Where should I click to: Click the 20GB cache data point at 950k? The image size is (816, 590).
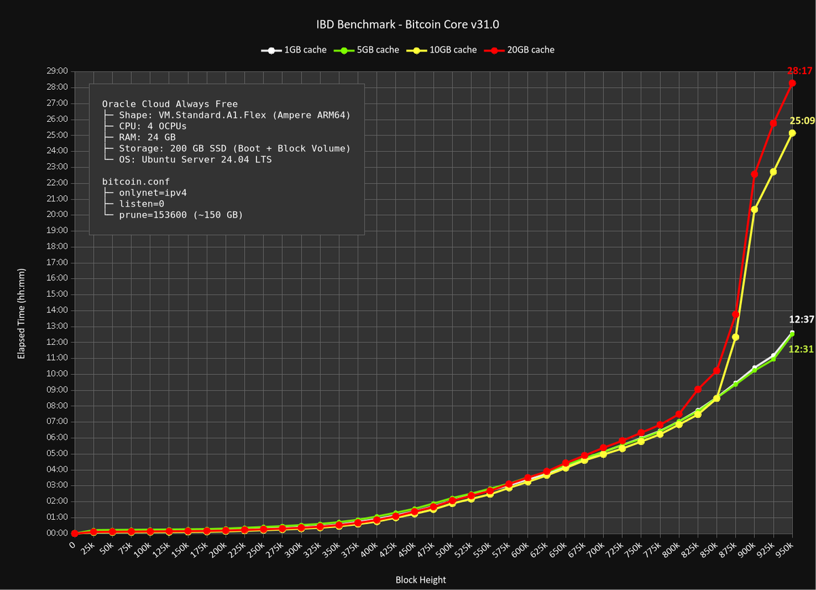[x=792, y=83]
